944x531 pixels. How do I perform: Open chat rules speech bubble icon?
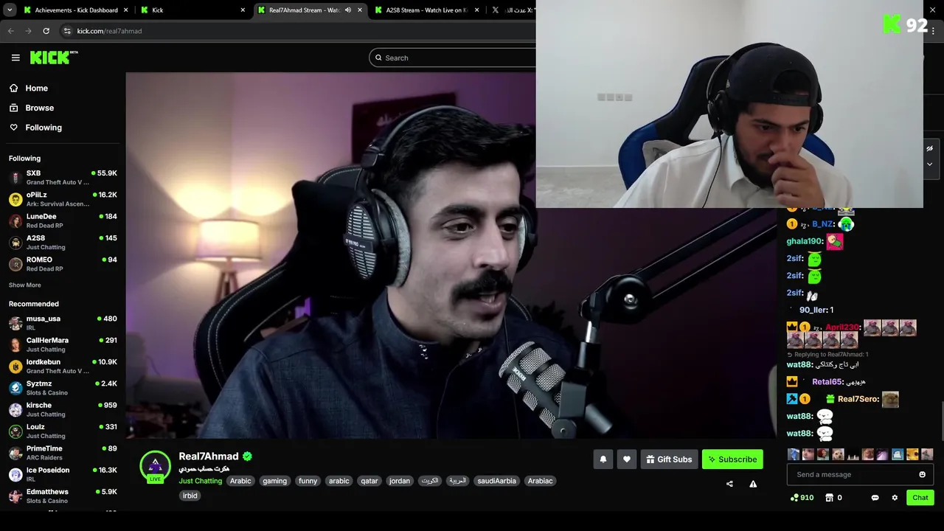click(875, 498)
